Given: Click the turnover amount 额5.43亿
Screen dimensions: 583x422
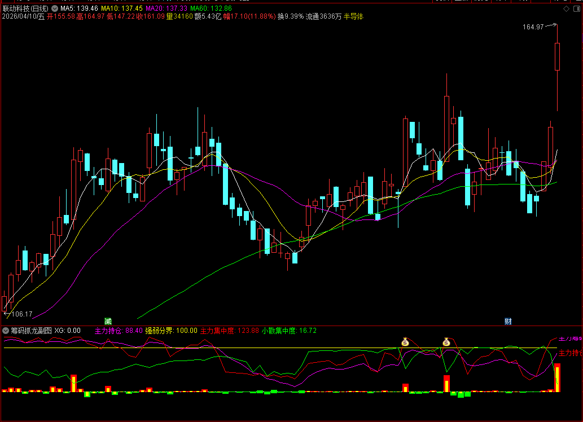Looking at the screenshot, I should pyautogui.click(x=208, y=16).
